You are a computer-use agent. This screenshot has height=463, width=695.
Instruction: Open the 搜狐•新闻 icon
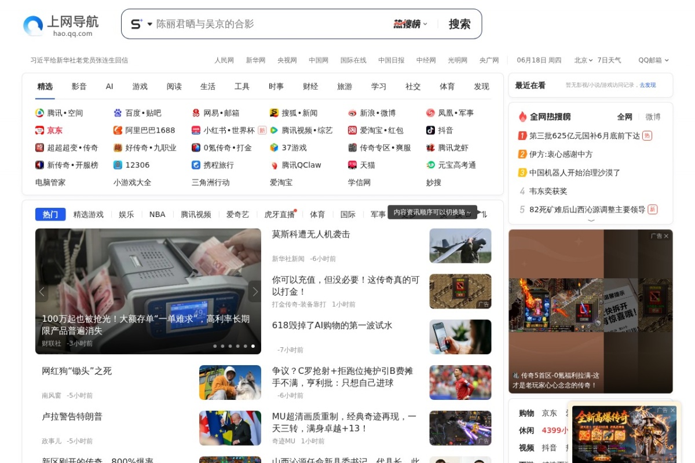pos(274,113)
